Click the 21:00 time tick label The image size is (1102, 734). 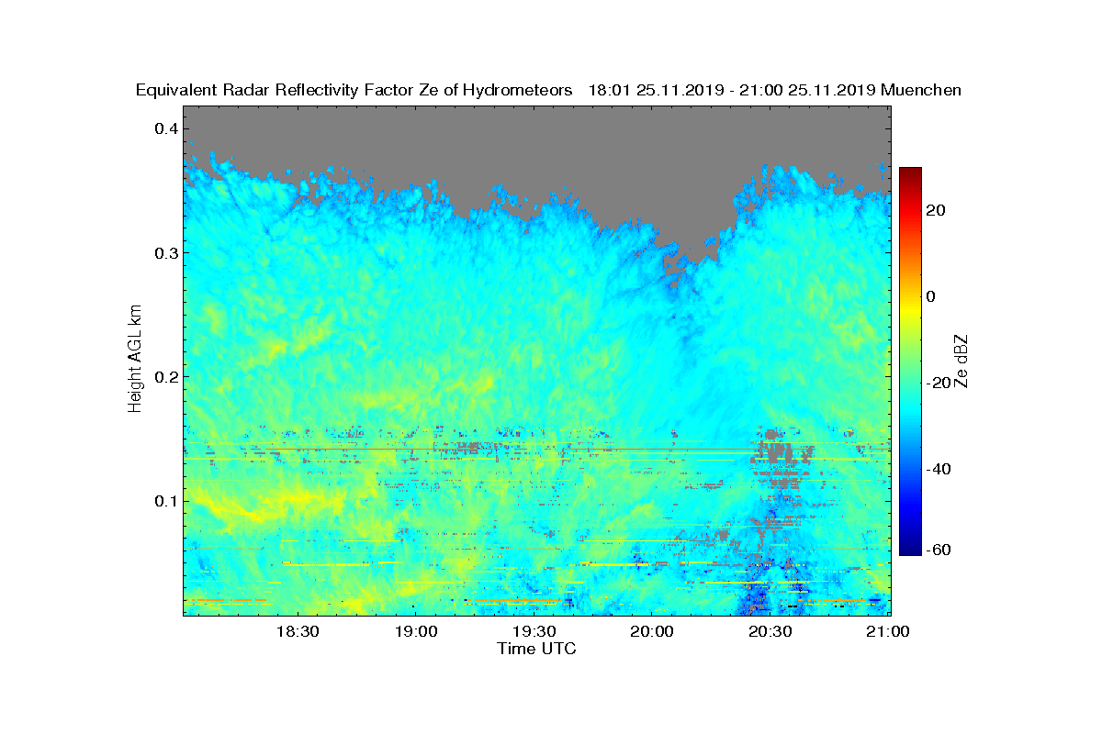click(x=888, y=632)
